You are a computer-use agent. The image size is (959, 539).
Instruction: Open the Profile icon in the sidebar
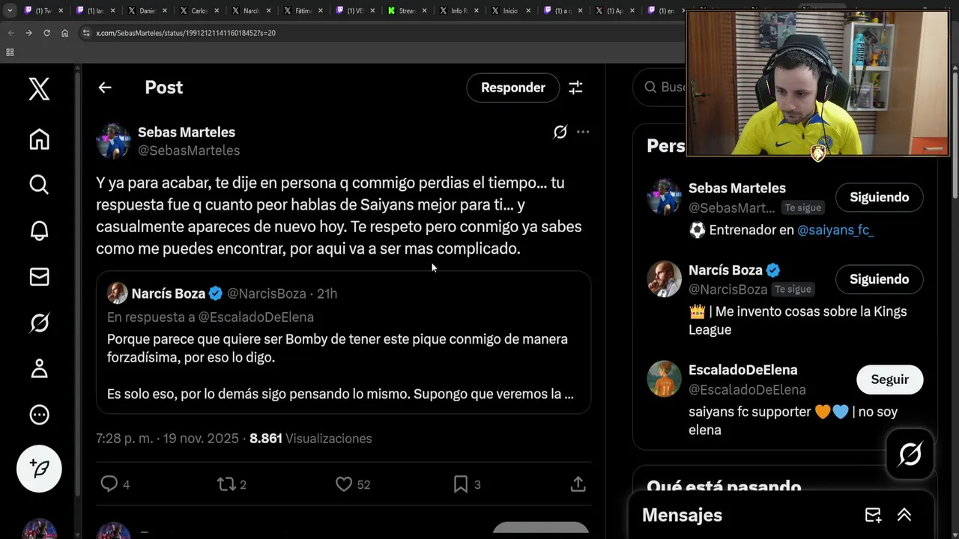click(39, 368)
